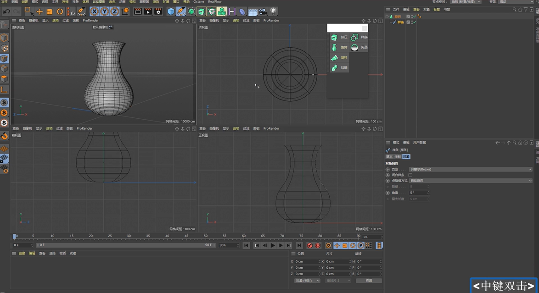This screenshot has width=539, height=293.
Task: Open the Octane menu
Action: (x=198, y=2)
